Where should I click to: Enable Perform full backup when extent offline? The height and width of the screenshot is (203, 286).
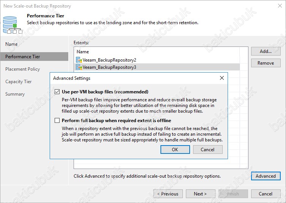pyautogui.click(x=57, y=121)
